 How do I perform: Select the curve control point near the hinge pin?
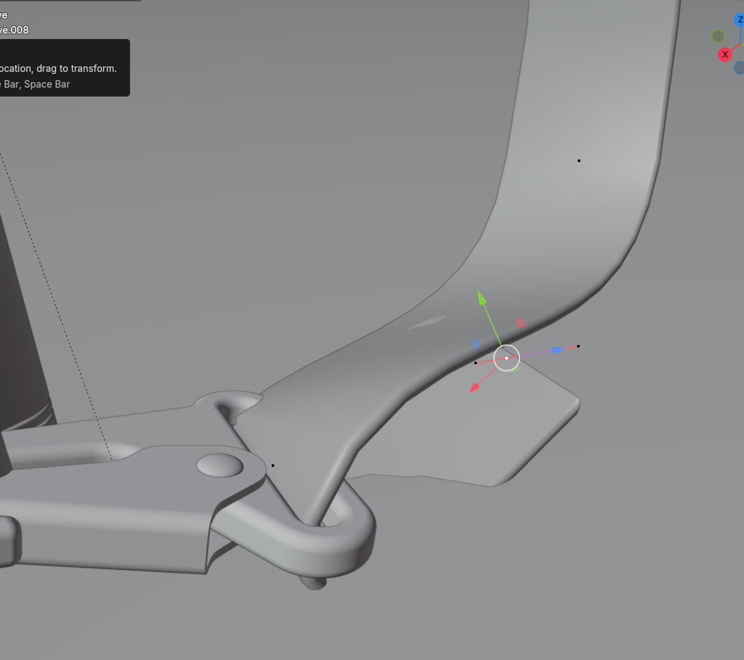pyautogui.click(x=273, y=466)
